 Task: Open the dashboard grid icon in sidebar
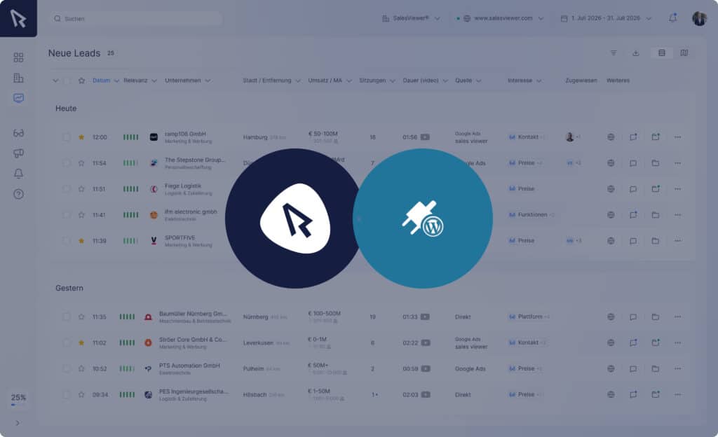[x=18, y=57]
